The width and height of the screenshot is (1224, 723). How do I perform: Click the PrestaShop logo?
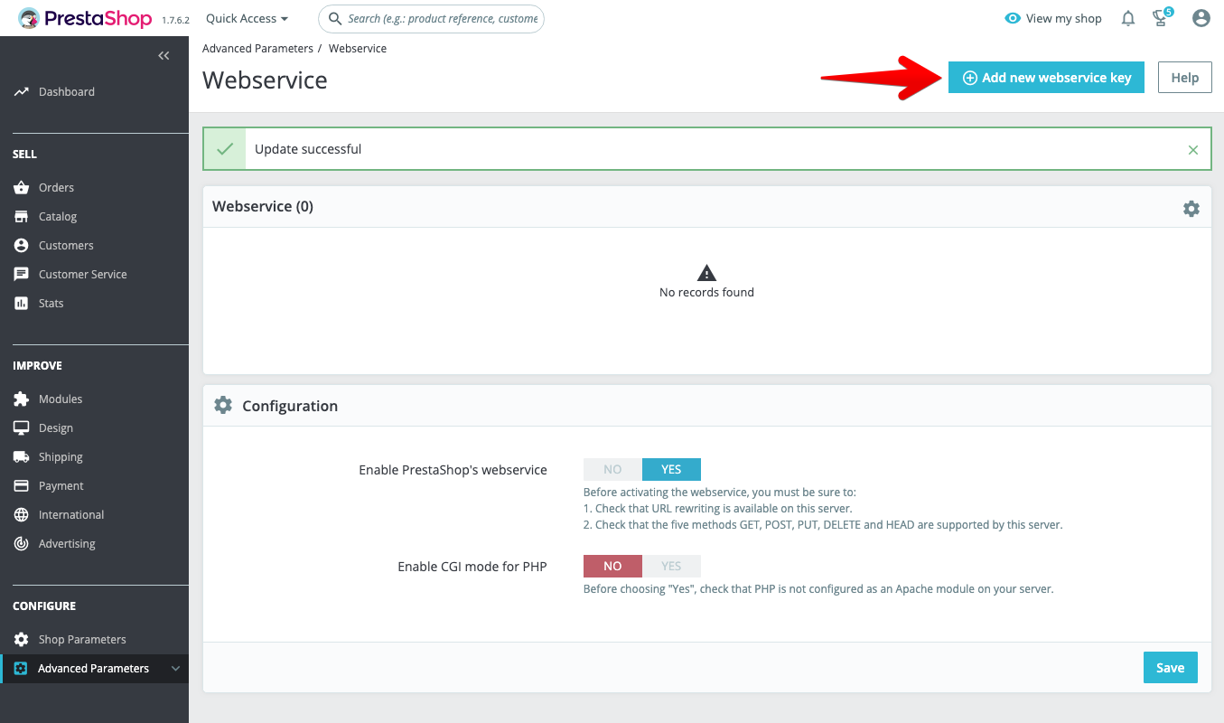[x=86, y=18]
